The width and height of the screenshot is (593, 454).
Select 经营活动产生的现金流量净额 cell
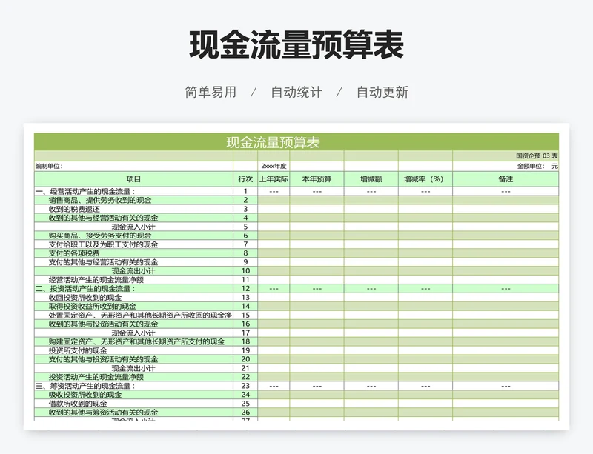pos(133,280)
